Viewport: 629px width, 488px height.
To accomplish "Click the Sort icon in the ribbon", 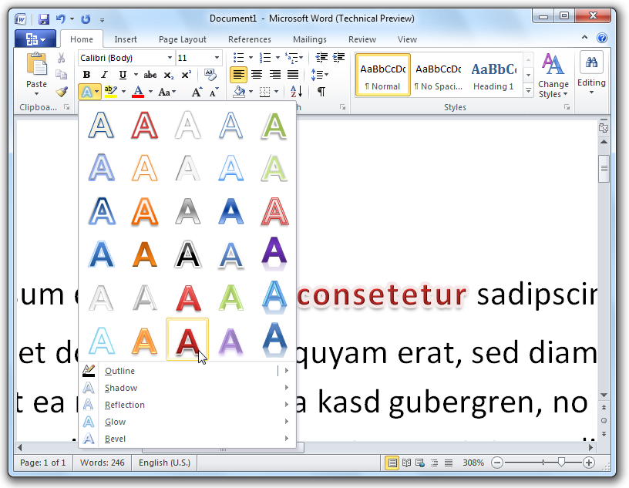I will (x=297, y=92).
